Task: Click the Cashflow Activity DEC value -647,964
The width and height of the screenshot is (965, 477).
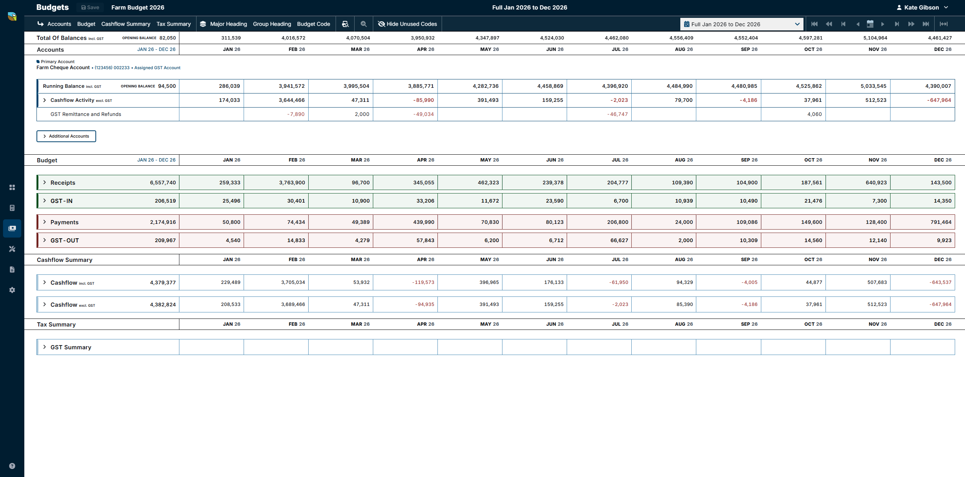Action: coord(939,100)
